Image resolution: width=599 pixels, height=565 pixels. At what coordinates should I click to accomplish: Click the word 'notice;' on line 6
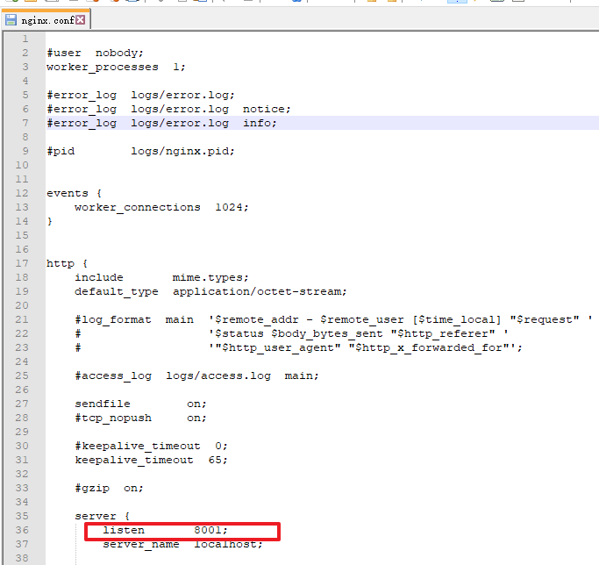(x=267, y=109)
